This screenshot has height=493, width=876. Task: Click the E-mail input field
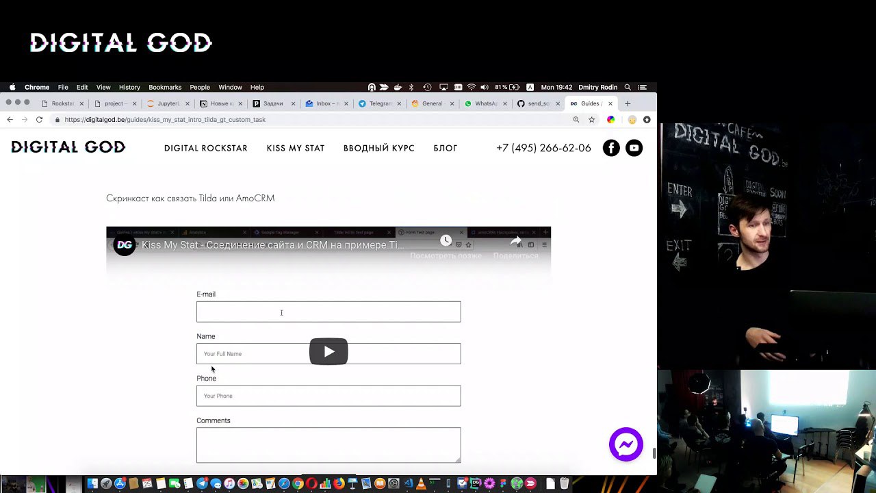click(328, 312)
